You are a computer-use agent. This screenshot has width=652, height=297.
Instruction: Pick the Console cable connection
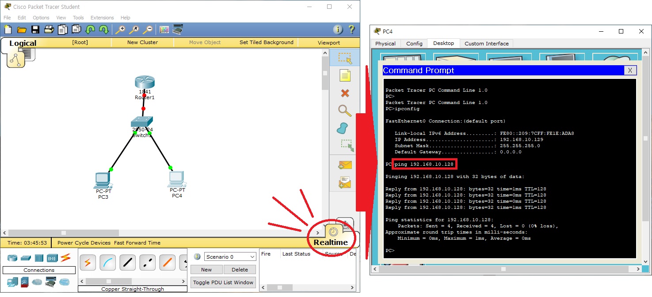pyautogui.click(x=107, y=263)
